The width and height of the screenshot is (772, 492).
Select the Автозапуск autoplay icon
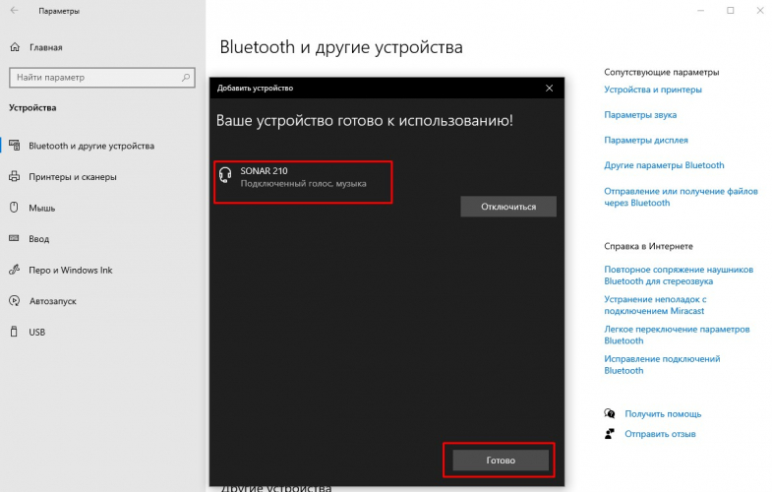coord(15,300)
